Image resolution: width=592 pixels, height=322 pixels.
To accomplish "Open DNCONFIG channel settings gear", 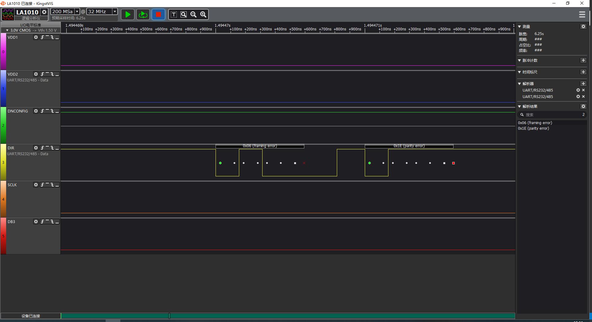I will [x=36, y=111].
